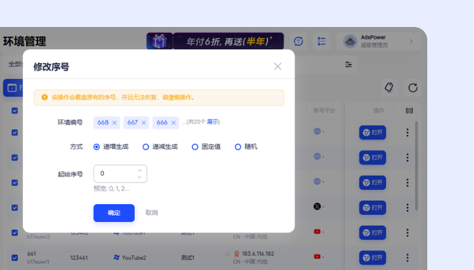
Task: Click 打开 button in the first row
Action: tap(373, 132)
